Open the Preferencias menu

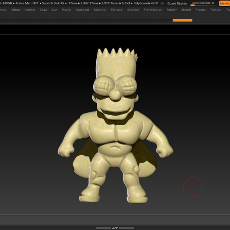coord(152,10)
